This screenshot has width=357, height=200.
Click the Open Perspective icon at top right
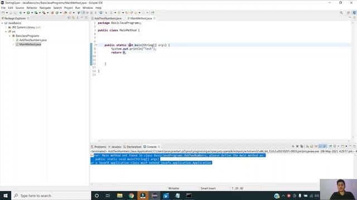point(348,13)
